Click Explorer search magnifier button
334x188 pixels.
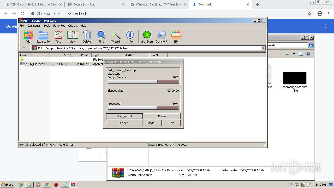[311, 45]
